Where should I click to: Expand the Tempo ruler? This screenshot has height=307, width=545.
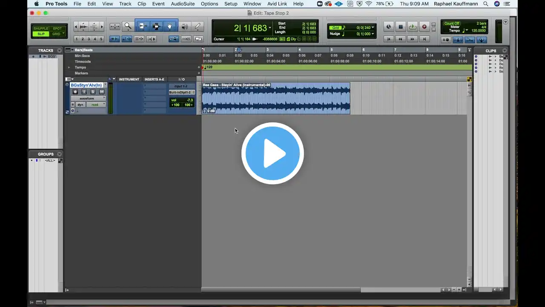(69, 67)
